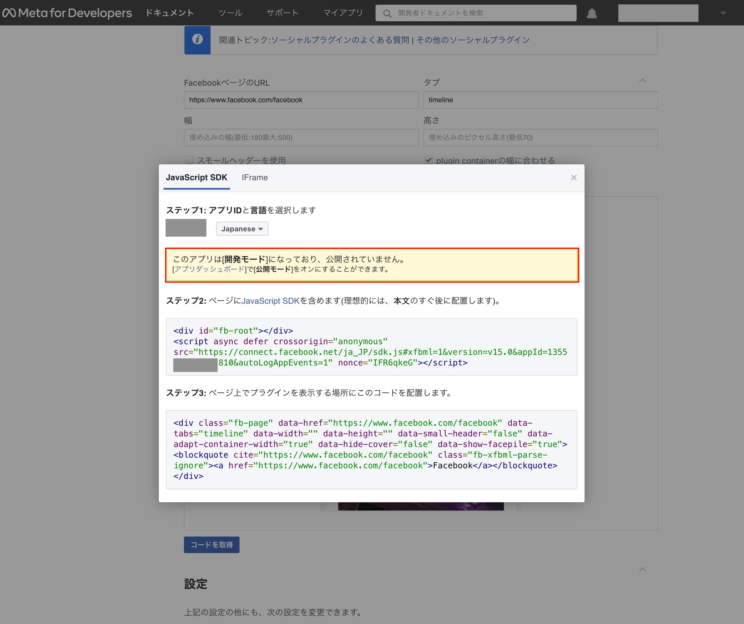Open the ドキュメント menu
The width and height of the screenshot is (744, 624).
coord(170,13)
